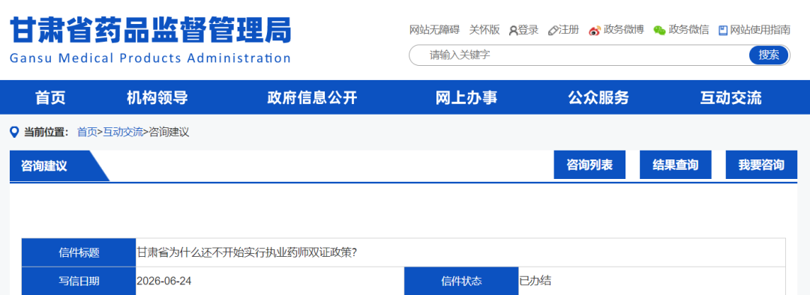
Task: Click the location pin icon
Action: (x=14, y=132)
